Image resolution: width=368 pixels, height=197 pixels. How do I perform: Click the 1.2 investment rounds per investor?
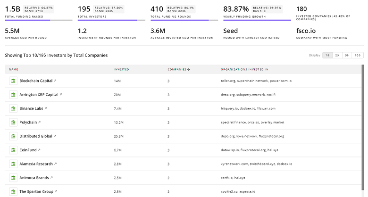pyautogui.click(x=82, y=31)
